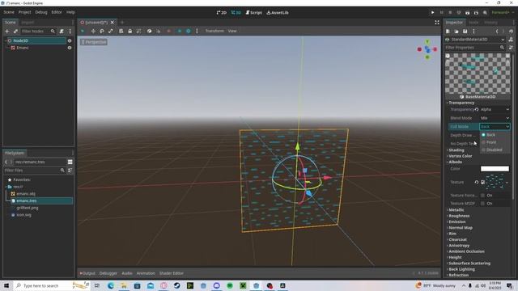Switch to the 2D workspace
The width and height of the screenshot is (518, 291).
[x=221, y=13]
